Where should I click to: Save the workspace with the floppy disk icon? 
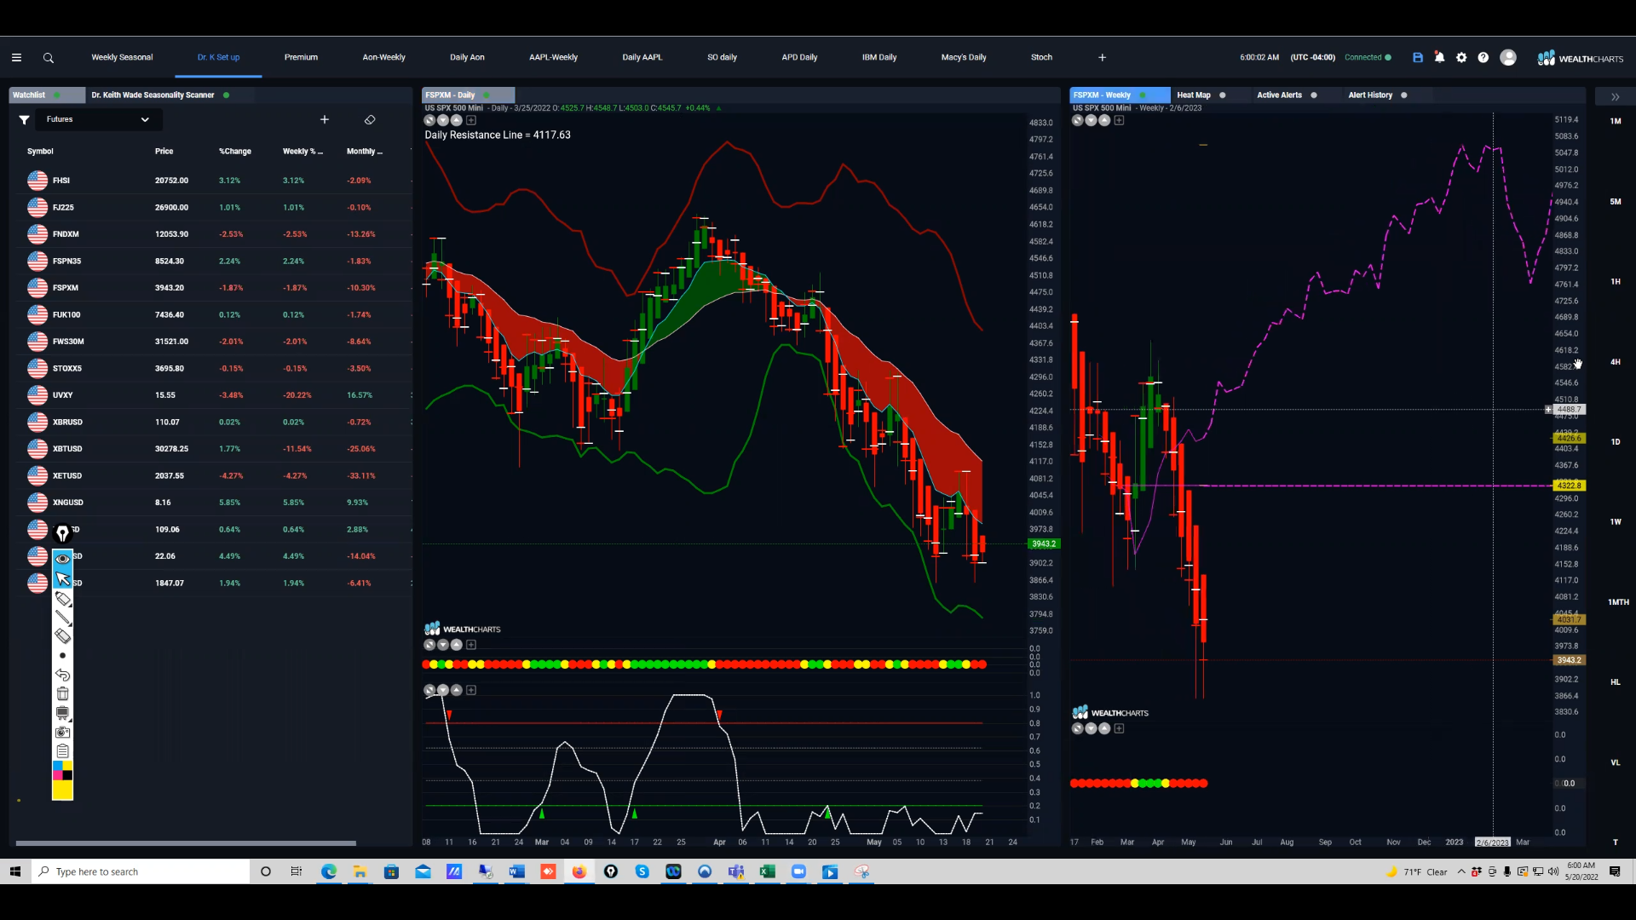[x=1418, y=58]
